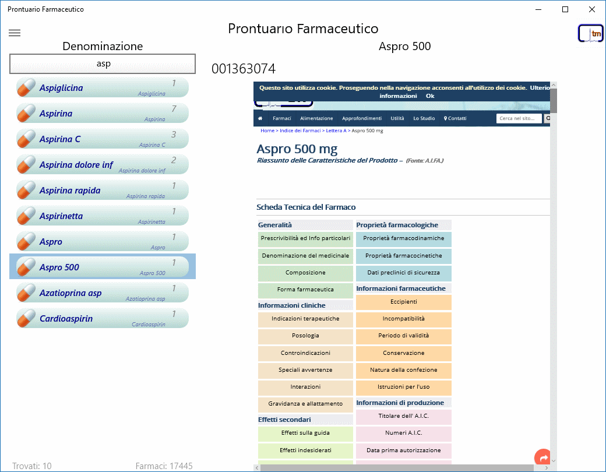Screen dimensions: 606x472
Task: Click the pill icon for Azatioprina asp
Action: [26, 293]
